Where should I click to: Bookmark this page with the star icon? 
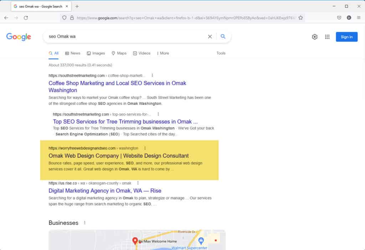tap(300, 18)
